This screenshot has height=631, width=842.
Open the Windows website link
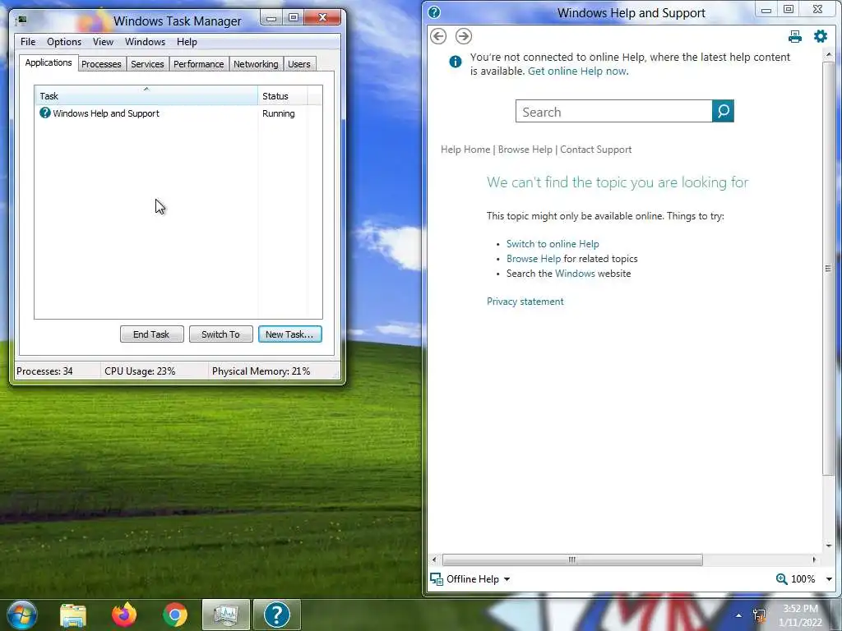click(575, 274)
